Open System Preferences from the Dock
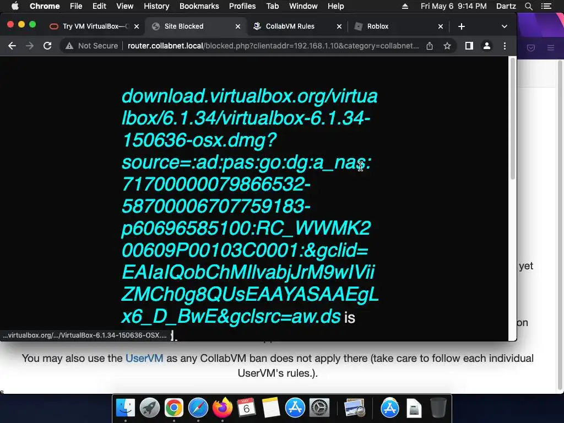Viewport: 564px width, 423px height. point(319,408)
